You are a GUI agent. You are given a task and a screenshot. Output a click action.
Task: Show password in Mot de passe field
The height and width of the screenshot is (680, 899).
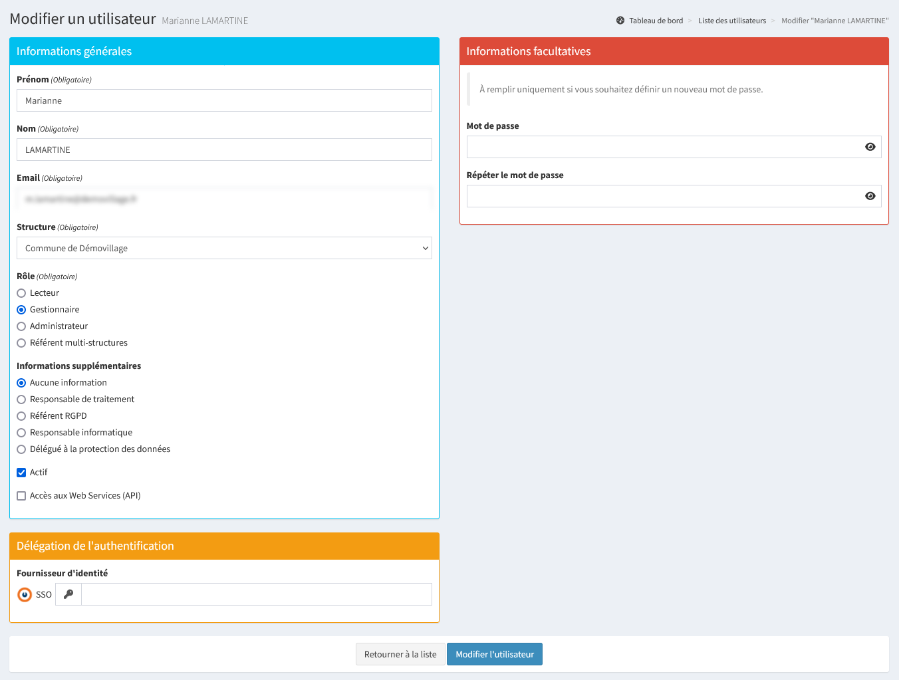click(x=870, y=147)
